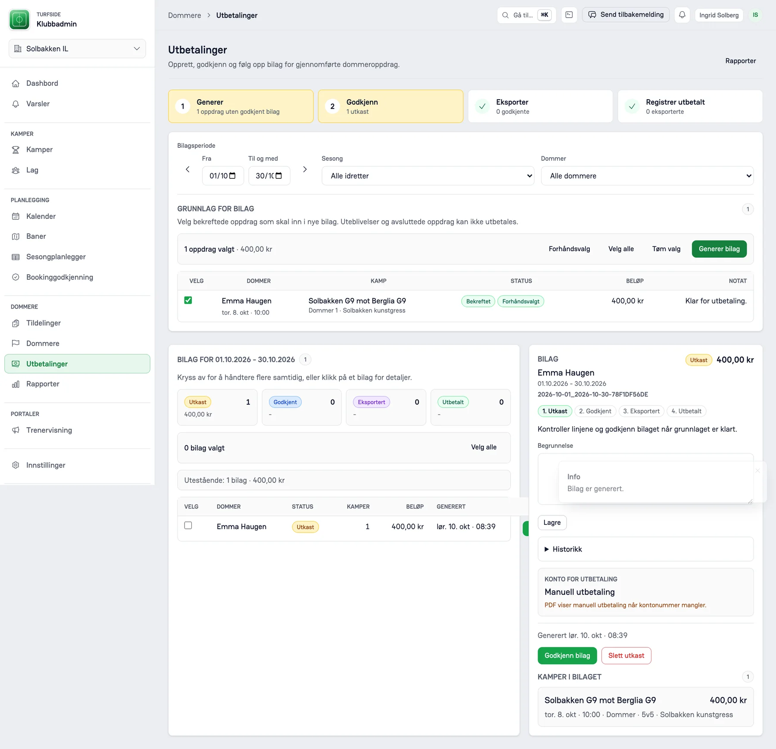Open the calendar picker in Fra date
The image size is (776, 749).
232,176
